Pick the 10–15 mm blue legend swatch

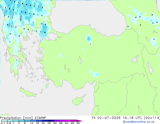click(34, 121)
